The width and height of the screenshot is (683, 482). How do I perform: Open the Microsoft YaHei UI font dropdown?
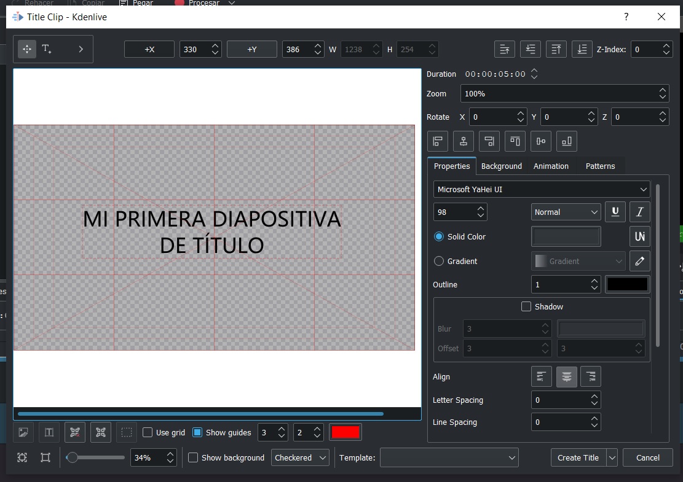click(542, 190)
